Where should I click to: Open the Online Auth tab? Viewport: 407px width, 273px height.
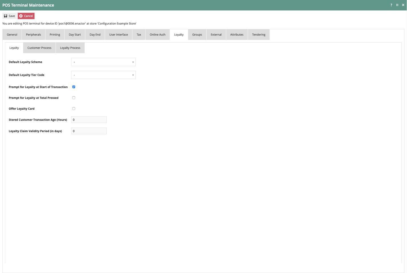point(158,35)
